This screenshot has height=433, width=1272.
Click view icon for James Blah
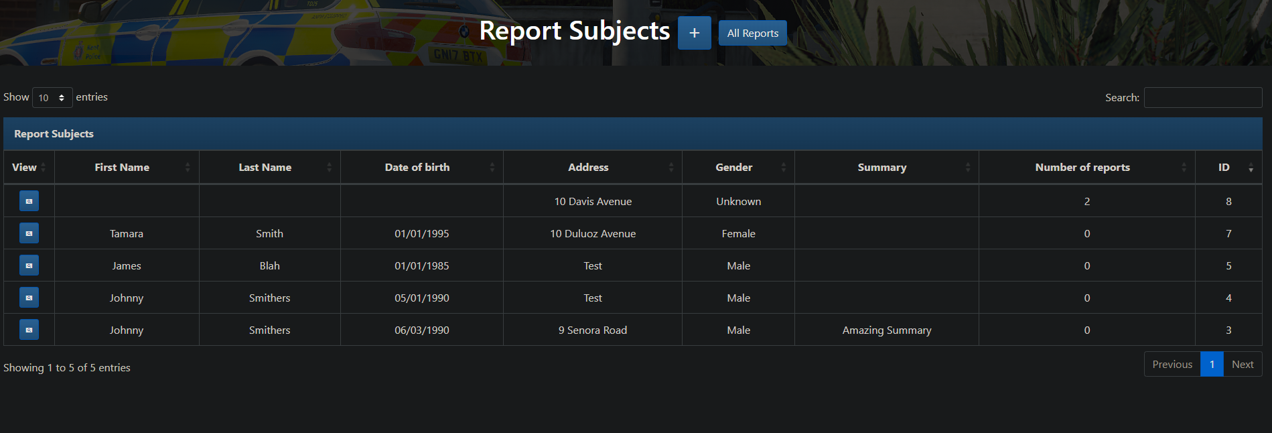[29, 265]
